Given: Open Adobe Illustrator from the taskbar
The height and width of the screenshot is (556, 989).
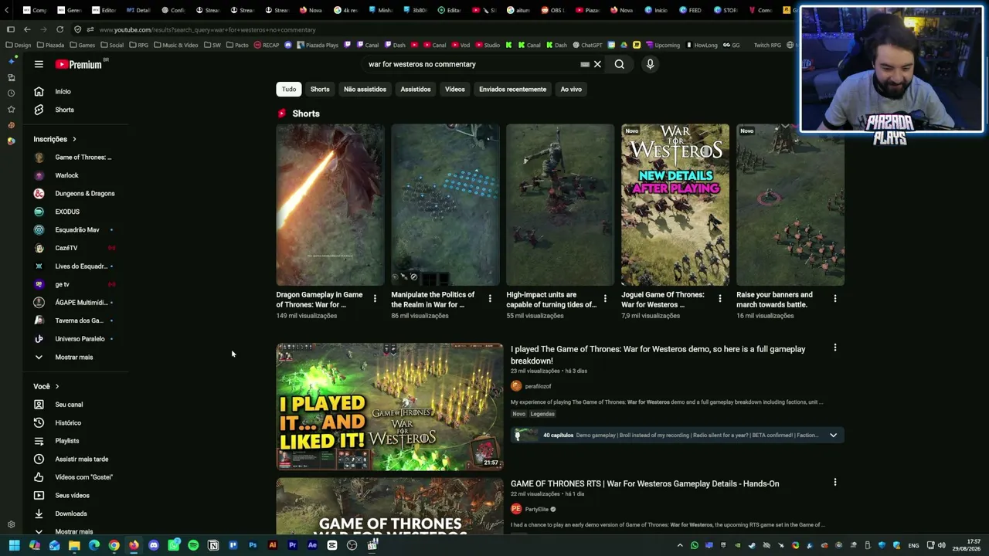Looking at the screenshot, I should [272, 545].
